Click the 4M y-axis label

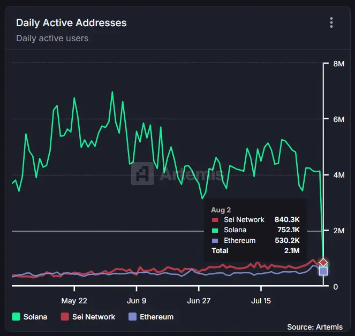click(339, 175)
